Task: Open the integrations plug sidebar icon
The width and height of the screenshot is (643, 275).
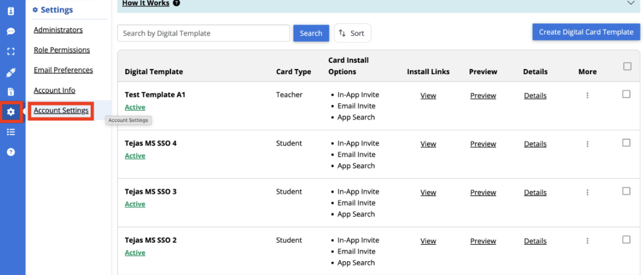Action: click(x=11, y=73)
